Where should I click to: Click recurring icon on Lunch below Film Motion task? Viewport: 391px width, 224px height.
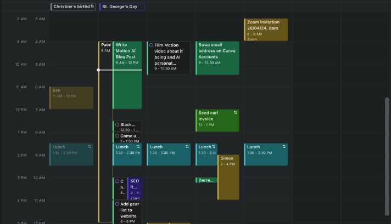tap(187, 147)
